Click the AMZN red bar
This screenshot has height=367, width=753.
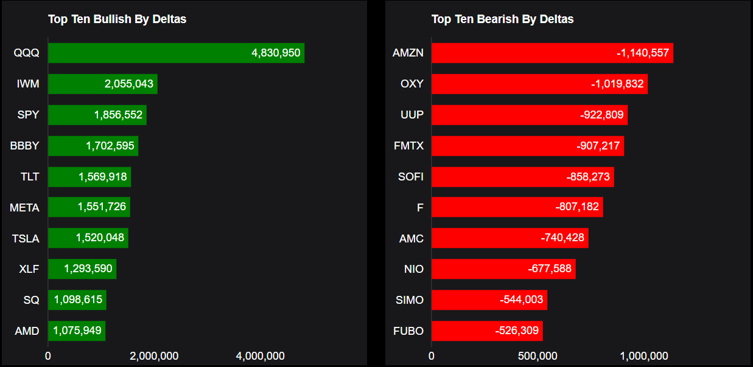(x=552, y=53)
